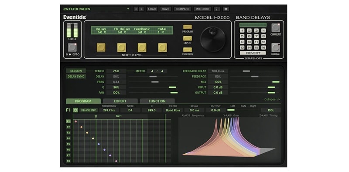
Task: Click the OUTPUT 0.0 dB value
Action: 218,93
